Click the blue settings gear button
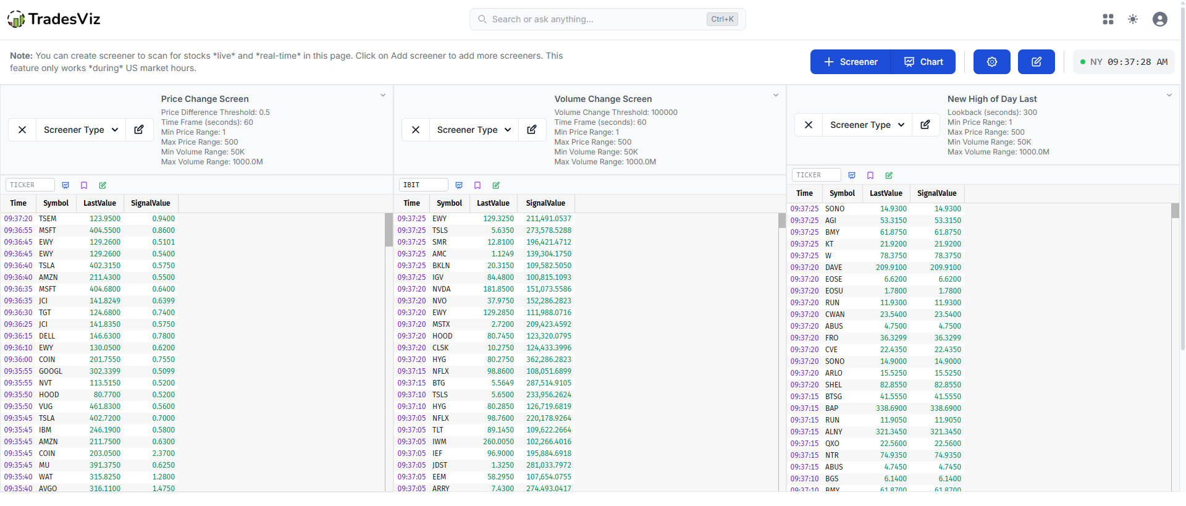 992,62
